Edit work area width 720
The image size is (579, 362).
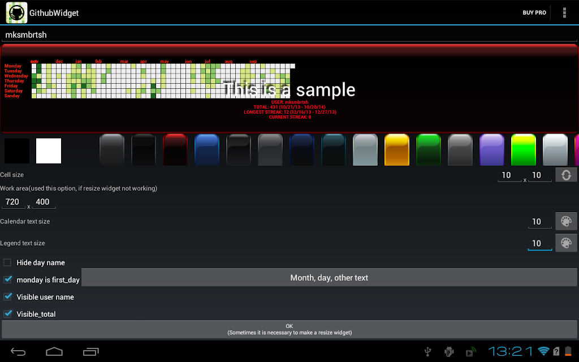tap(14, 202)
